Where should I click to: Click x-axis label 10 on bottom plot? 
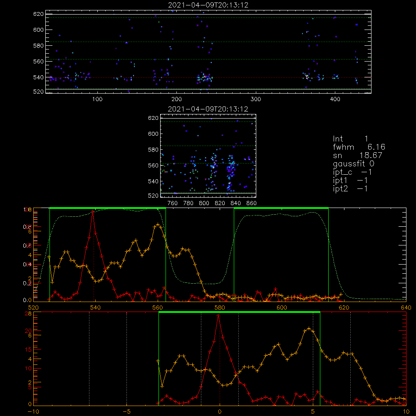pos(406,412)
